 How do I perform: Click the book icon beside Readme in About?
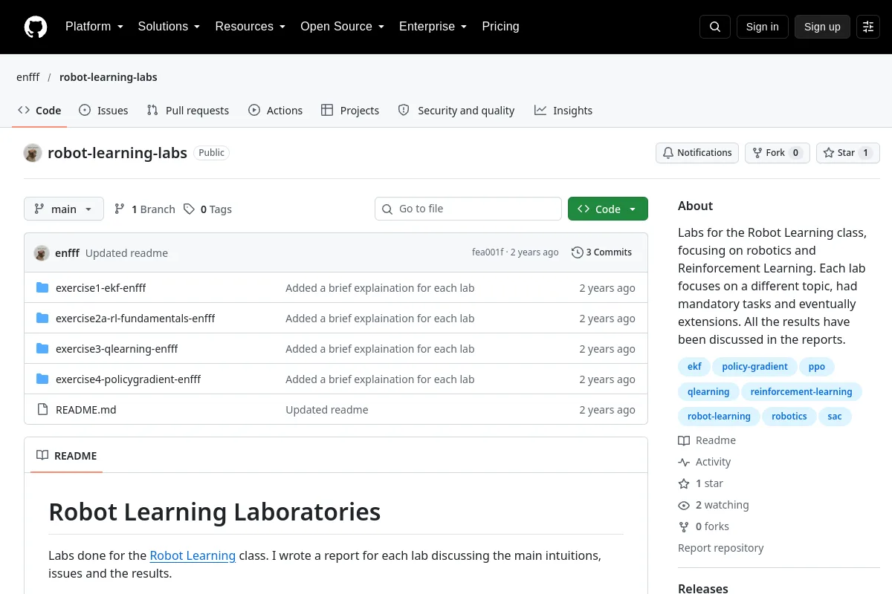[x=684, y=440]
